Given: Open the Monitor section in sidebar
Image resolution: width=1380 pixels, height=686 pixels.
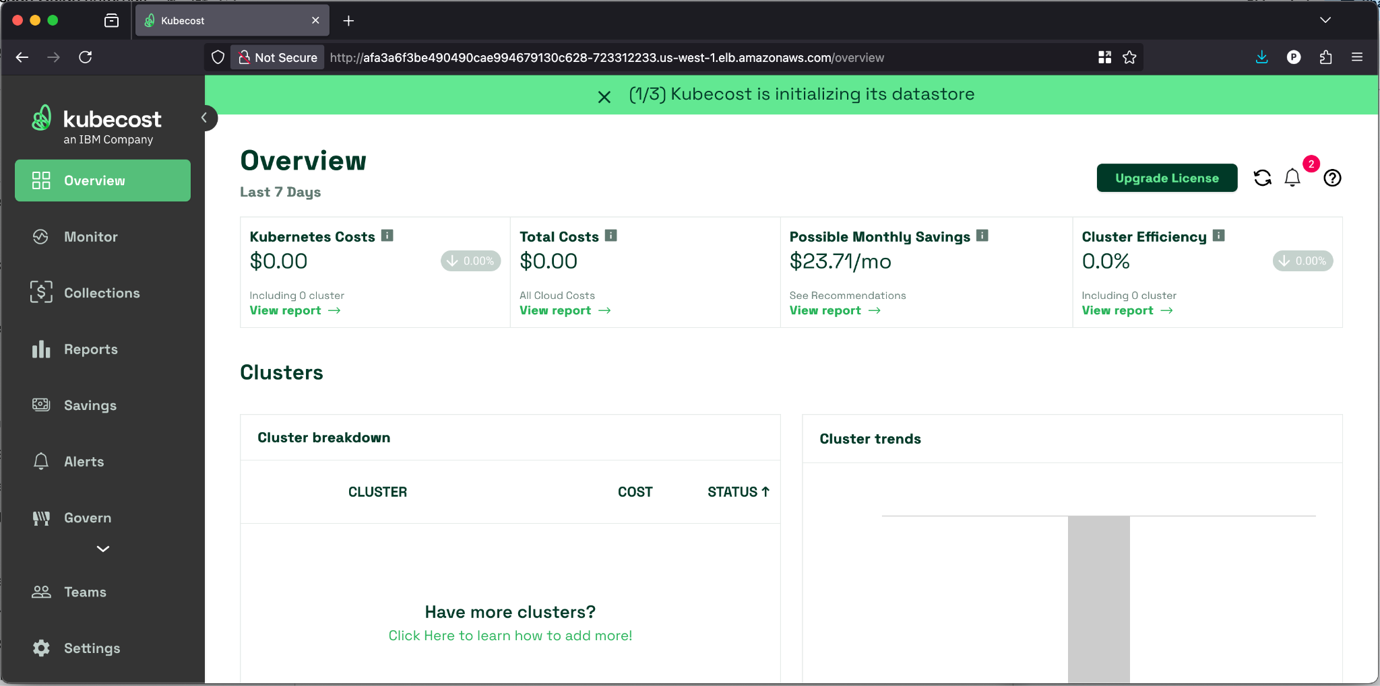Looking at the screenshot, I should pos(90,237).
